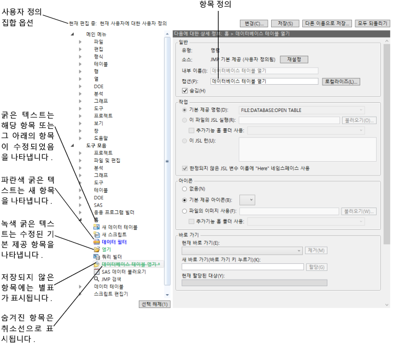Toggle 추가기능 홈 폴더 사용 under 아이콘
The height and width of the screenshot is (343, 393).
click(x=191, y=221)
